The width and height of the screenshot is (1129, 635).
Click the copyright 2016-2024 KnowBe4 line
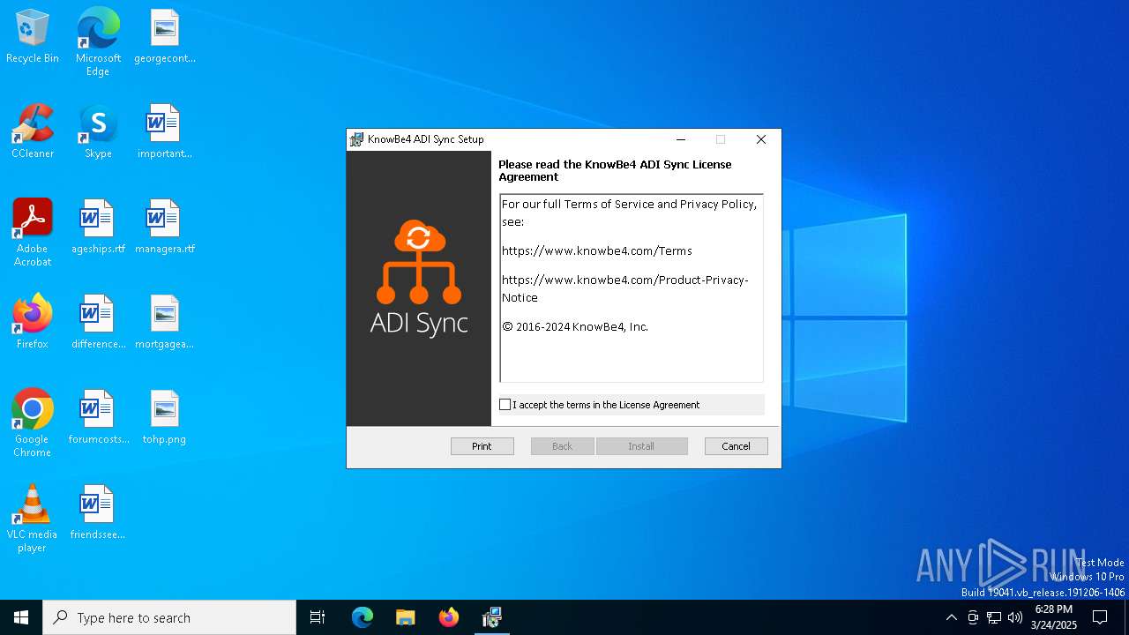575,326
